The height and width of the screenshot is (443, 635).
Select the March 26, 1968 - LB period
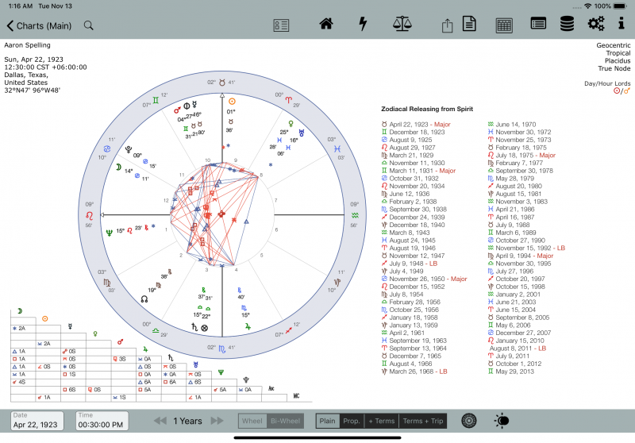(414, 372)
